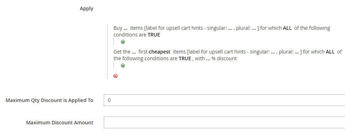
Task: Click 'Maximum Qty Discount is Applied To' label
Action: pyautogui.click(x=50, y=100)
